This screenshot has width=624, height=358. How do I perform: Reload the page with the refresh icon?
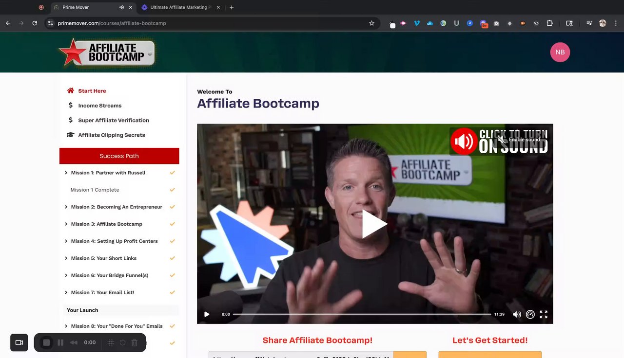pyautogui.click(x=35, y=23)
